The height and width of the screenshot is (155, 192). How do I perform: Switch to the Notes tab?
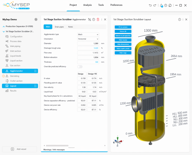(x=71, y=27)
